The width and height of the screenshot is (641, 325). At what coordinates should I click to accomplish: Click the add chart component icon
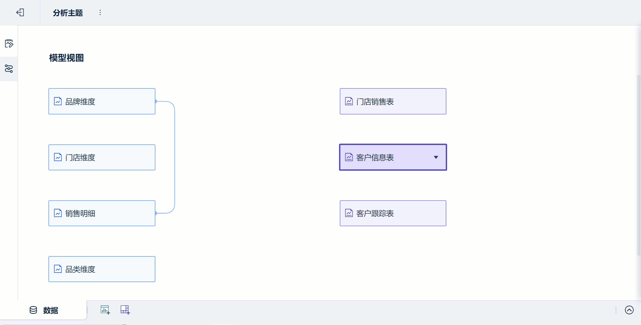pos(105,310)
